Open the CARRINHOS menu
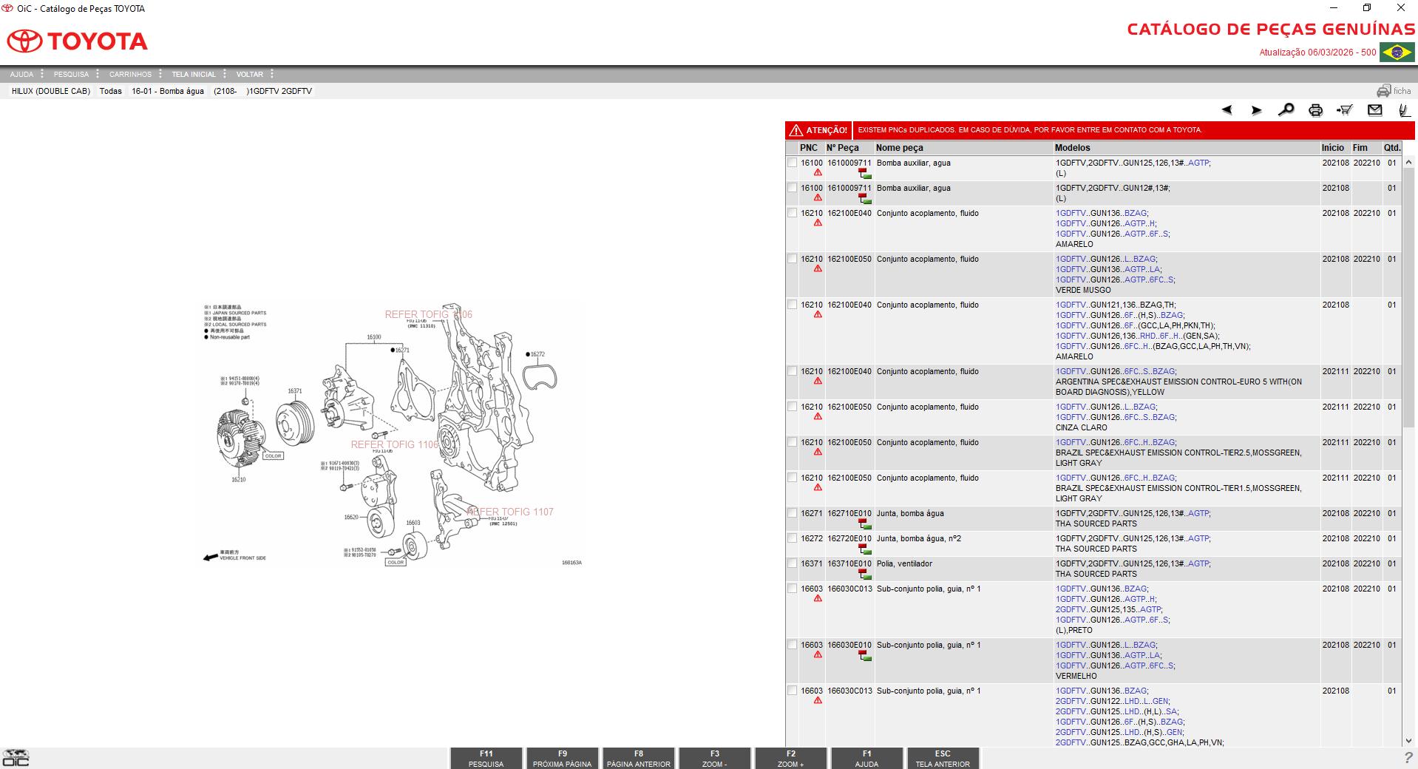Viewport: 1418px width, 769px height. click(130, 74)
